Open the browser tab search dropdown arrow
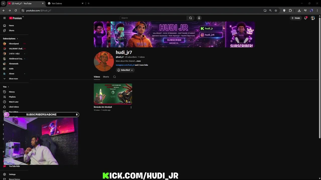 click(x=3, y=3)
